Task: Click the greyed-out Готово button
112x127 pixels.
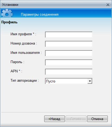Action: coord(76,119)
